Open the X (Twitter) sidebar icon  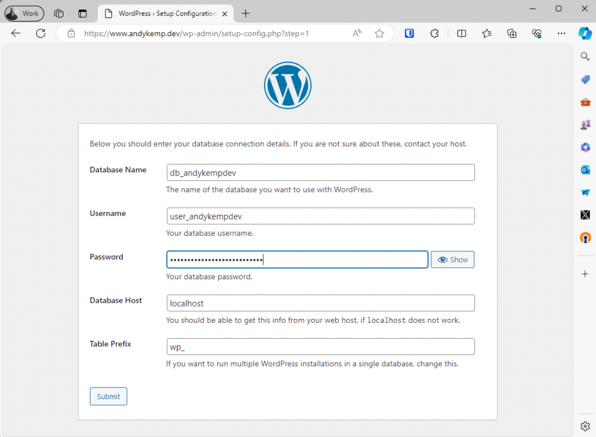click(x=586, y=215)
